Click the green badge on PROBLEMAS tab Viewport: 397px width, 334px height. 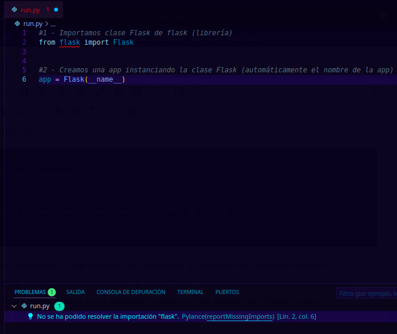tap(52, 292)
